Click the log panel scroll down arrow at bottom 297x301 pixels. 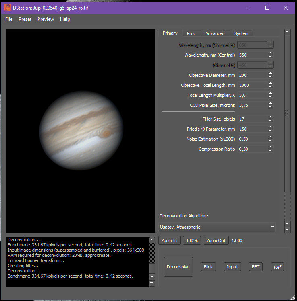coord(152,283)
